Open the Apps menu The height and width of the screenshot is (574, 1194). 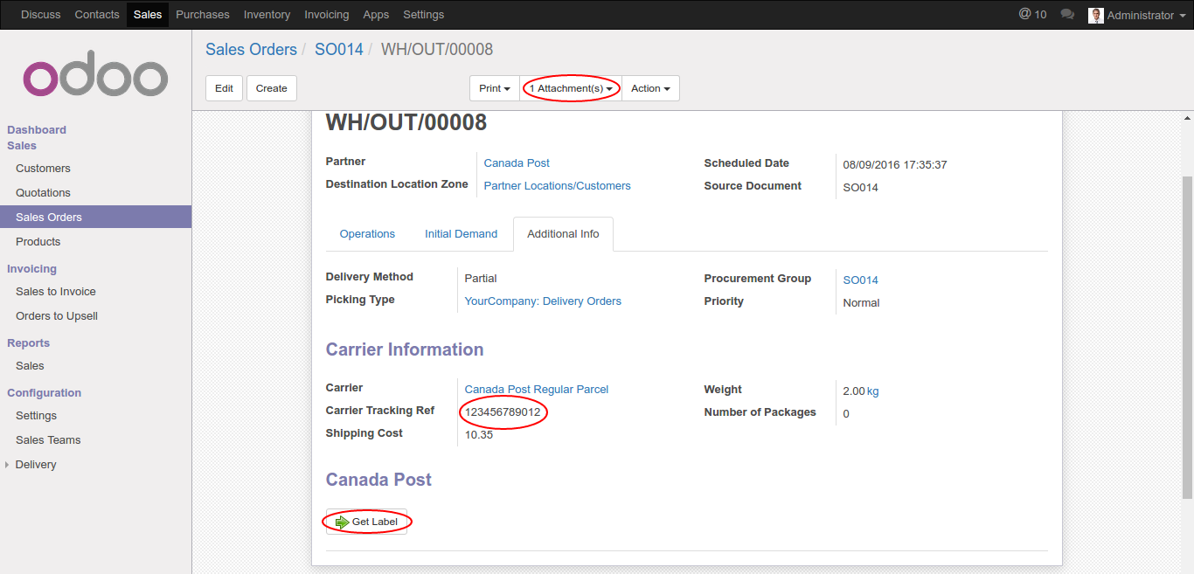coord(376,15)
